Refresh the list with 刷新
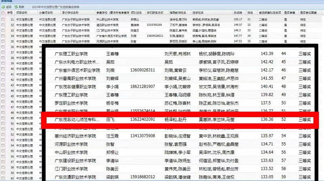324x181 pixels. 19,7
